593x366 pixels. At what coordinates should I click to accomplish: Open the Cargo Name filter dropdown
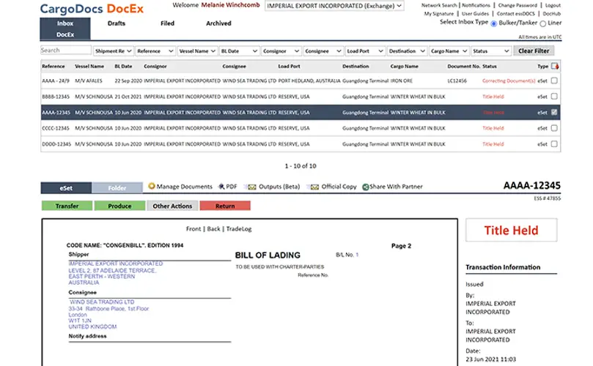[449, 51]
